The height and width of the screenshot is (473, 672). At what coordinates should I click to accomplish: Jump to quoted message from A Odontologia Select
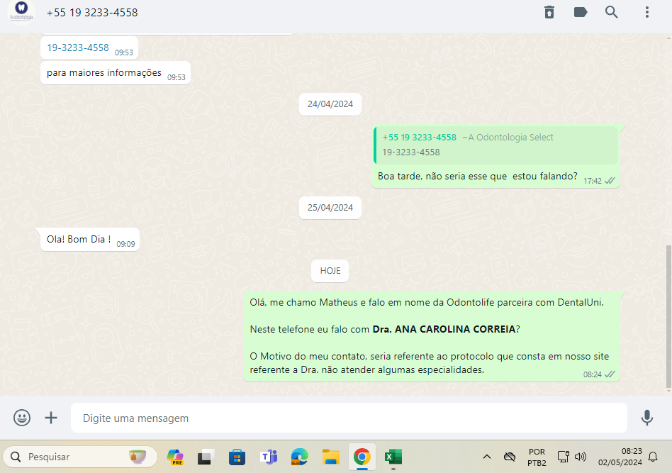pos(496,145)
